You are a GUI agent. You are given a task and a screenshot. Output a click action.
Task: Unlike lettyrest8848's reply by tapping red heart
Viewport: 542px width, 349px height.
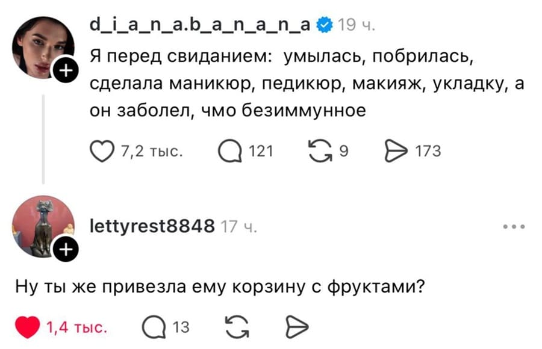[26, 326]
